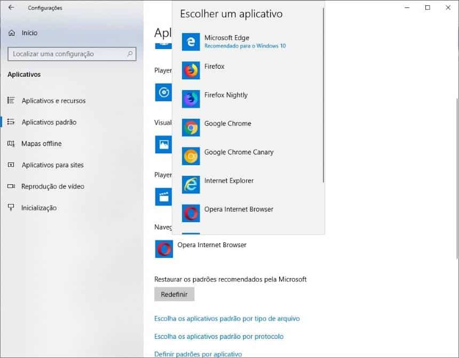Choose Firefox Nightly from the app list
This screenshot has width=459, height=358.
248,99
